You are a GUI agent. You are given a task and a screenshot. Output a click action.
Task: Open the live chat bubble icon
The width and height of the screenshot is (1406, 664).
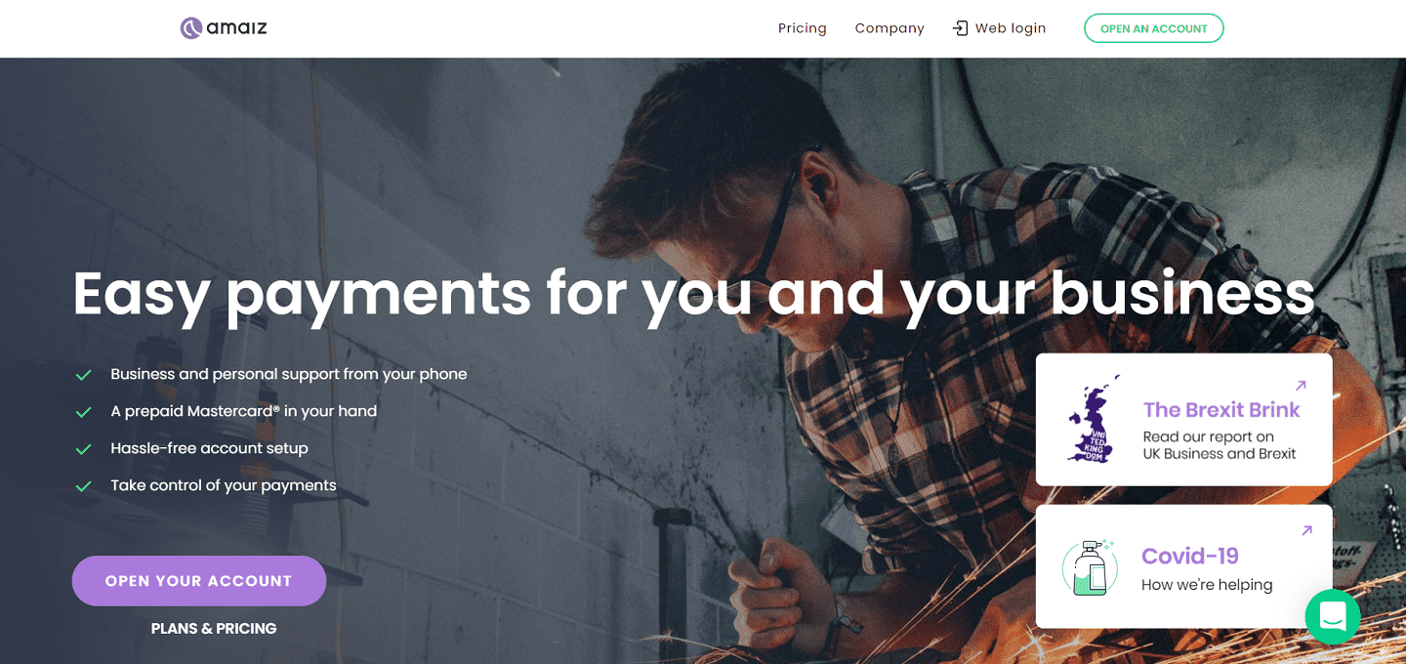coord(1333,616)
